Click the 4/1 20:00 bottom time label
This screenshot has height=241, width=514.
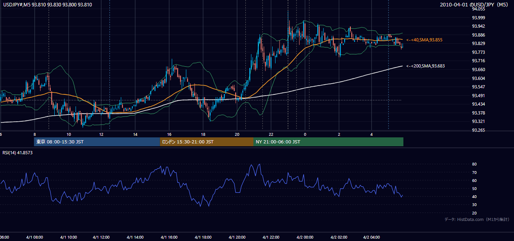coord(237,237)
